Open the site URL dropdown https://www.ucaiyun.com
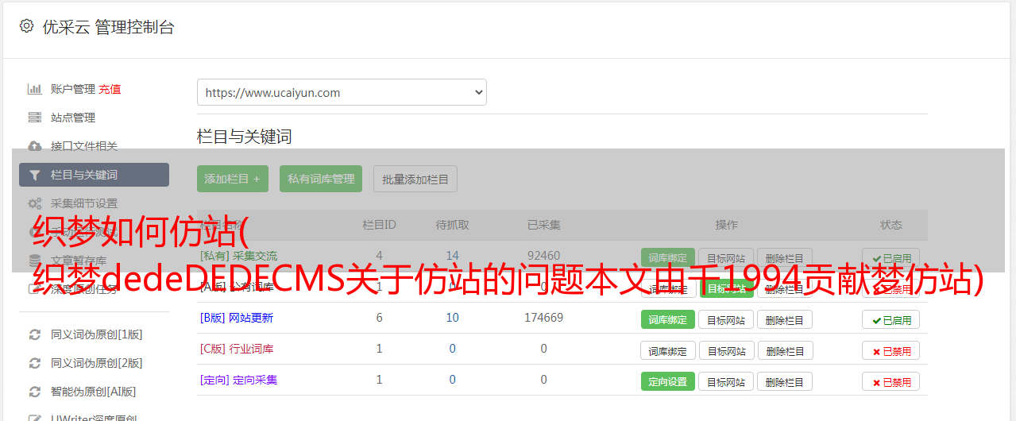 (x=342, y=92)
